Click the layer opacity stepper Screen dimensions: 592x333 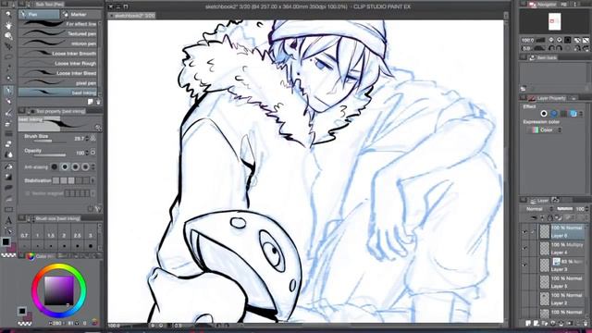[x=587, y=209]
